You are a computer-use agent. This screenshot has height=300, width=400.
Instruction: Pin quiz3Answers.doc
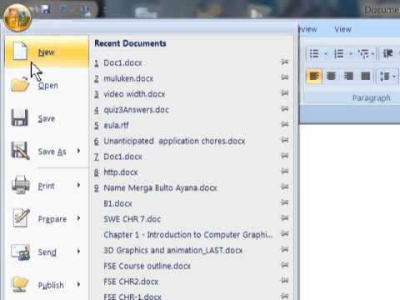[x=285, y=108]
